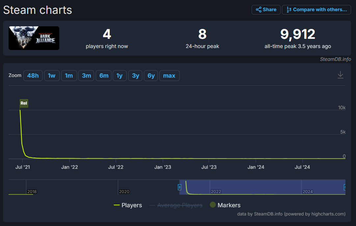The image size is (356, 226).
Task: Click the players right now label
Action: pyautogui.click(x=107, y=46)
